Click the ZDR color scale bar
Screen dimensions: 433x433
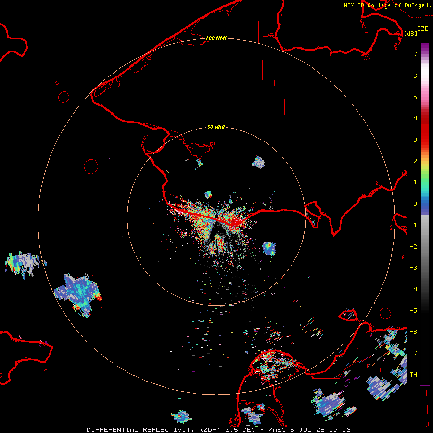(x=425, y=214)
